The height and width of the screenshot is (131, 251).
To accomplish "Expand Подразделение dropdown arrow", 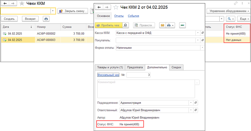I will (x=191, y=103).
